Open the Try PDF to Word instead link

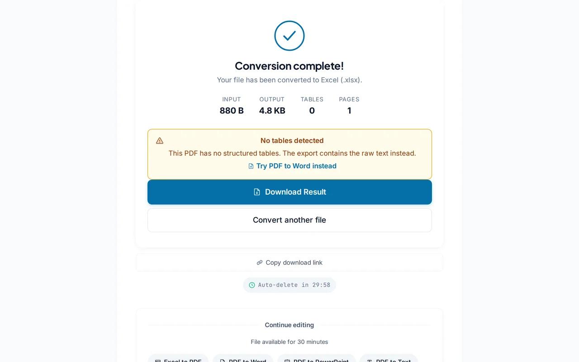[296, 166]
